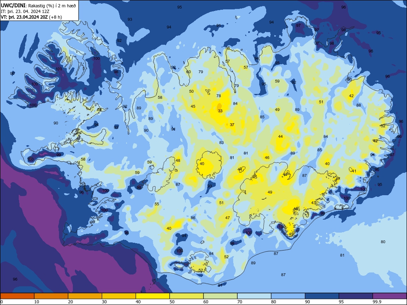Click the amber 20–30 legend swatch
This screenshot has width=407, height=305.
click(85, 296)
